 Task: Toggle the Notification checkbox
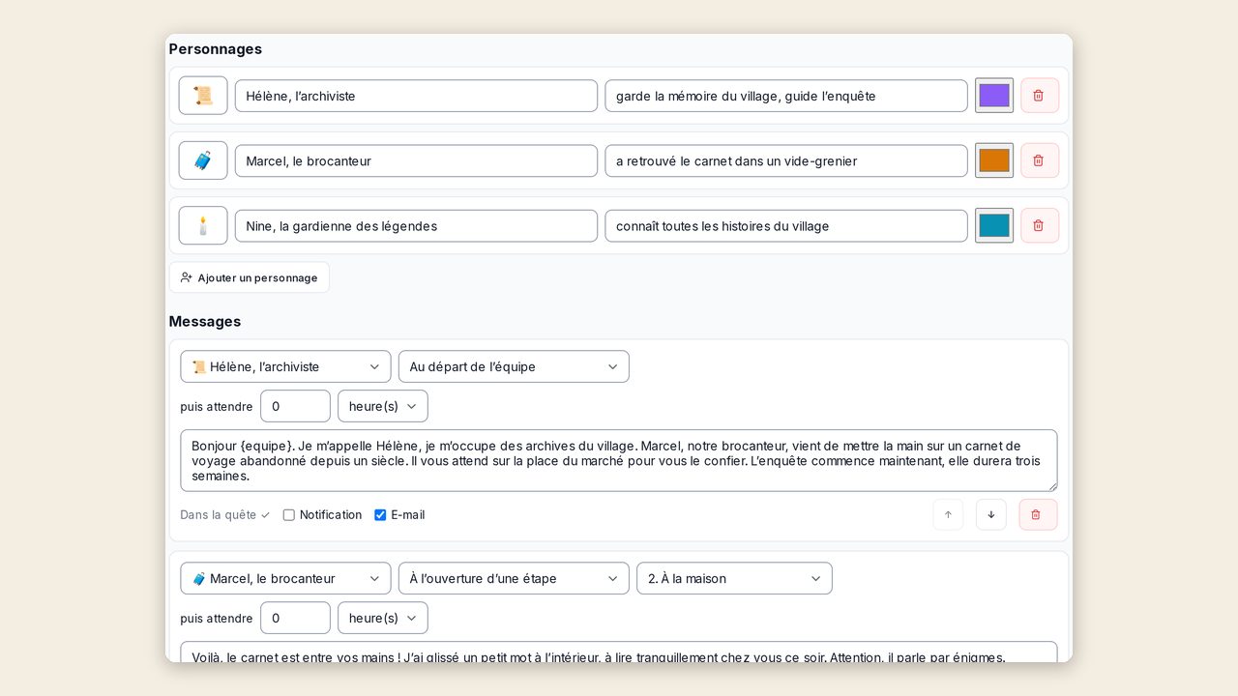289,515
